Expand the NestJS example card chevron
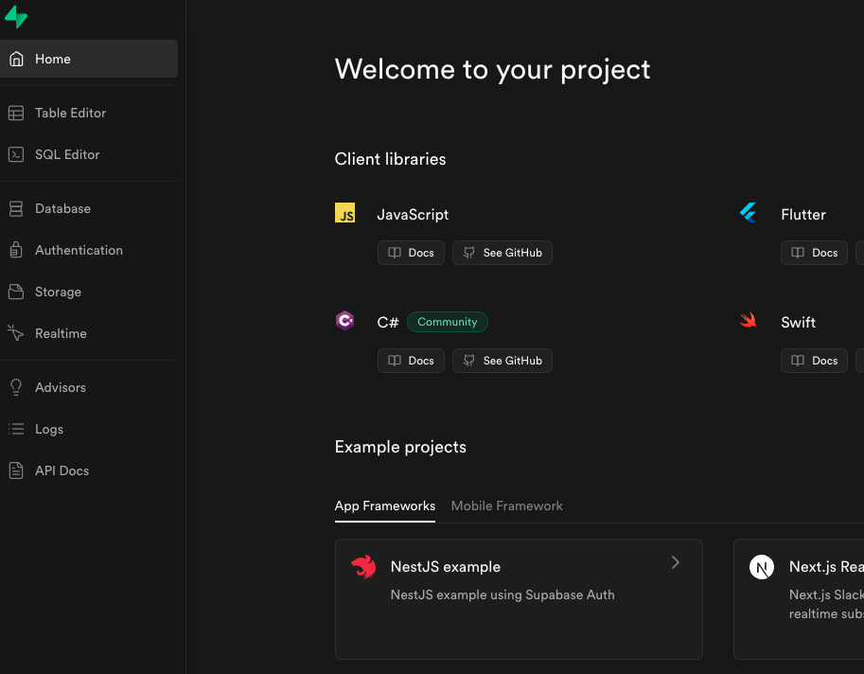The height and width of the screenshot is (674, 864). pyautogui.click(x=676, y=562)
